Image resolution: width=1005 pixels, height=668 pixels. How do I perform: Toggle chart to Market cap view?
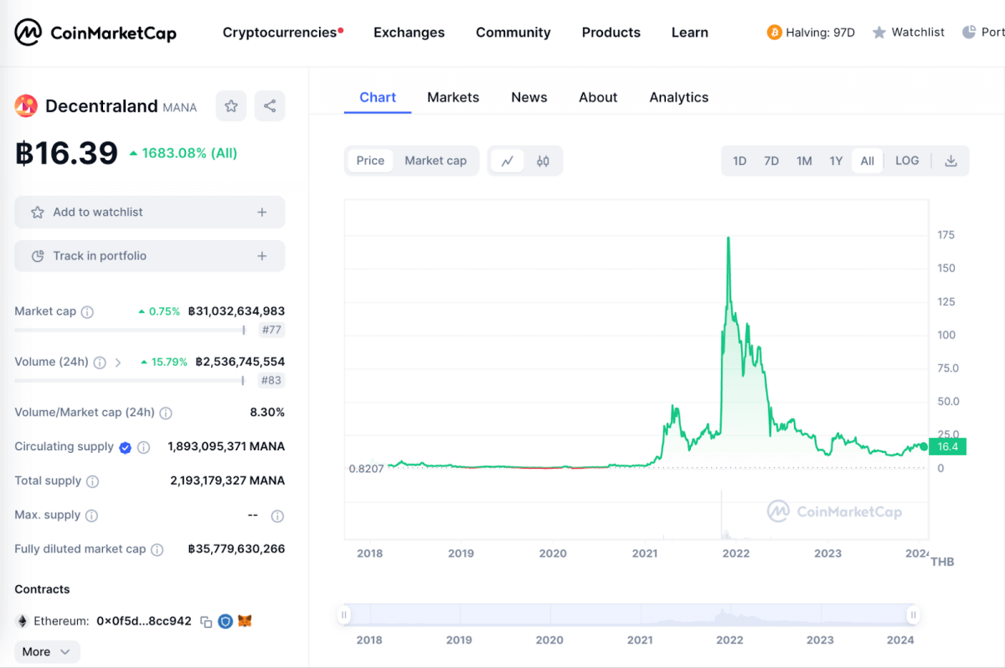[435, 161]
